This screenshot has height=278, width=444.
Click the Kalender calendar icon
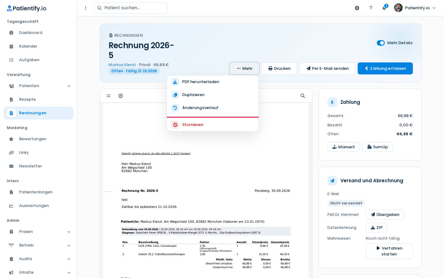(11, 46)
